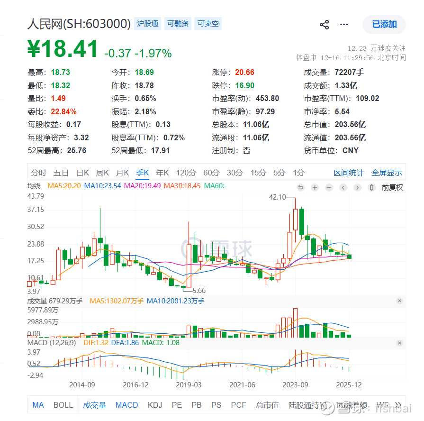Click the 5.66 low price marker
The width and height of the screenshot is (424, 421).
click(199, 291)
